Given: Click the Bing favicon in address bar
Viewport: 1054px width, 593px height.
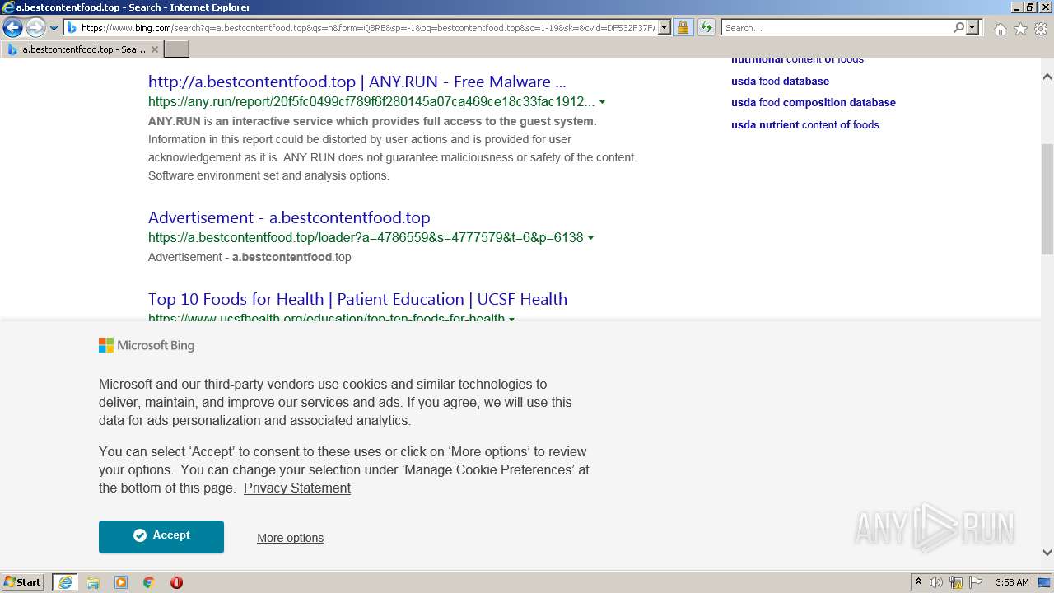Looking at the screenshot, I should pyautogui.click(x=72, y=28).
